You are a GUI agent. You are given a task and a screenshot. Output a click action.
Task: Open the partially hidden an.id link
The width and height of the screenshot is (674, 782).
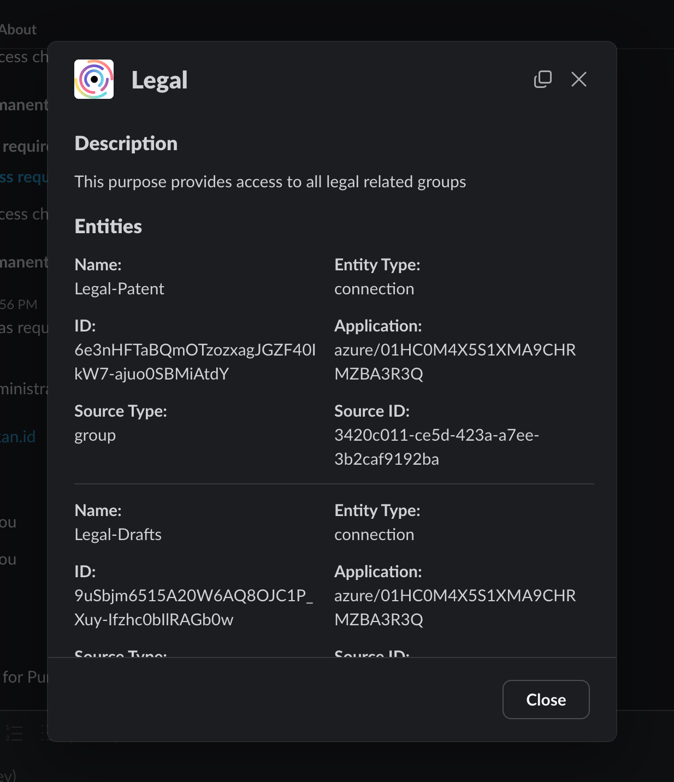(17, 437)
